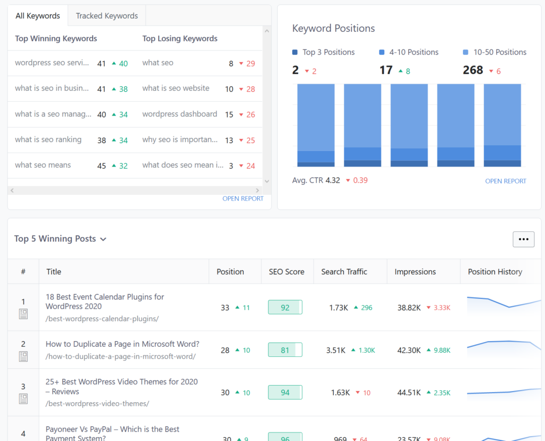Click the 38.82K impressions value

(x=409, y=307)
